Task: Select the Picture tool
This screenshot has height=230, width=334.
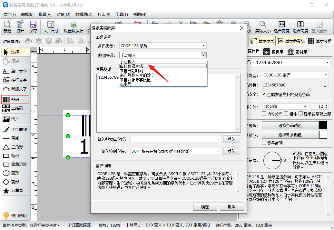Action: (15, 119)
